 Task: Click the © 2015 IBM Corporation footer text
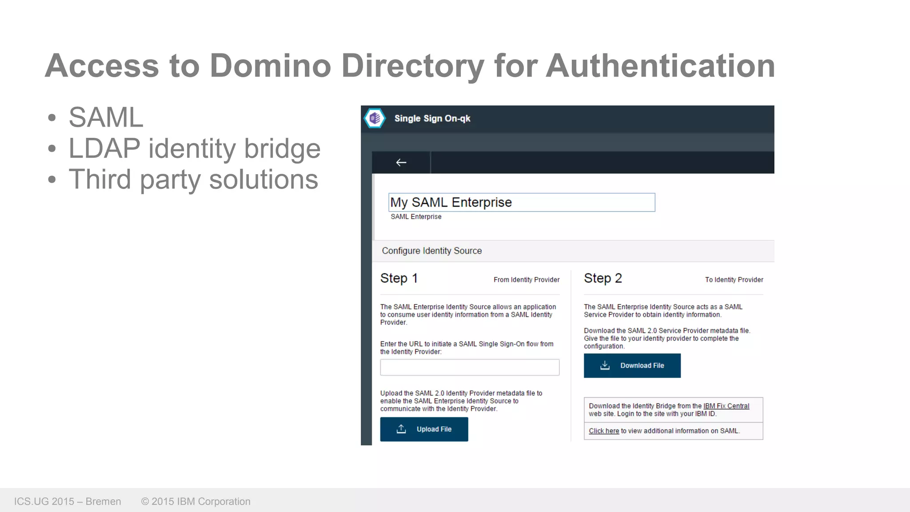pyautogui.click(x=196, y=501)
